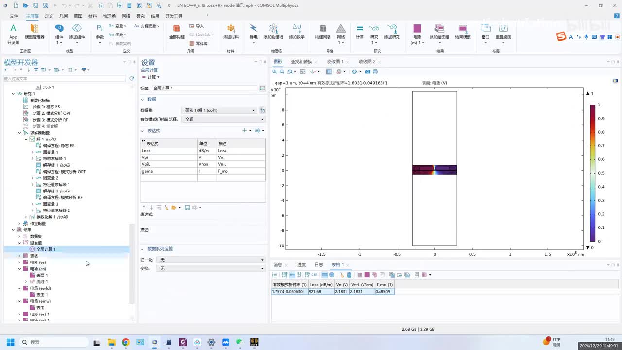The height and width of the screenshot is (350, 622).
Task: Click the clear table broom icon
Action: click(342, 275)
